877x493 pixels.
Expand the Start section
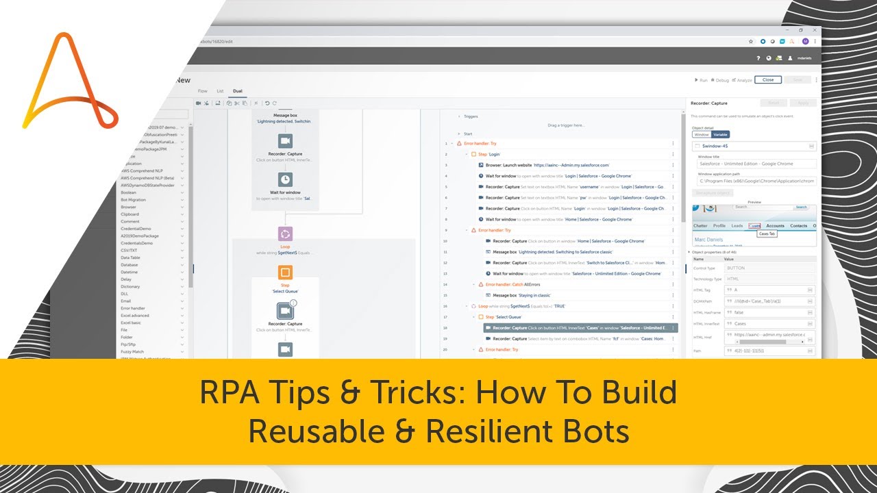(459, 134)
